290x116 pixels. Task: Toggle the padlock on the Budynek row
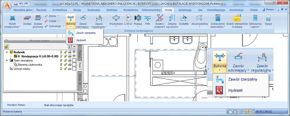click(x=65, y=52)
